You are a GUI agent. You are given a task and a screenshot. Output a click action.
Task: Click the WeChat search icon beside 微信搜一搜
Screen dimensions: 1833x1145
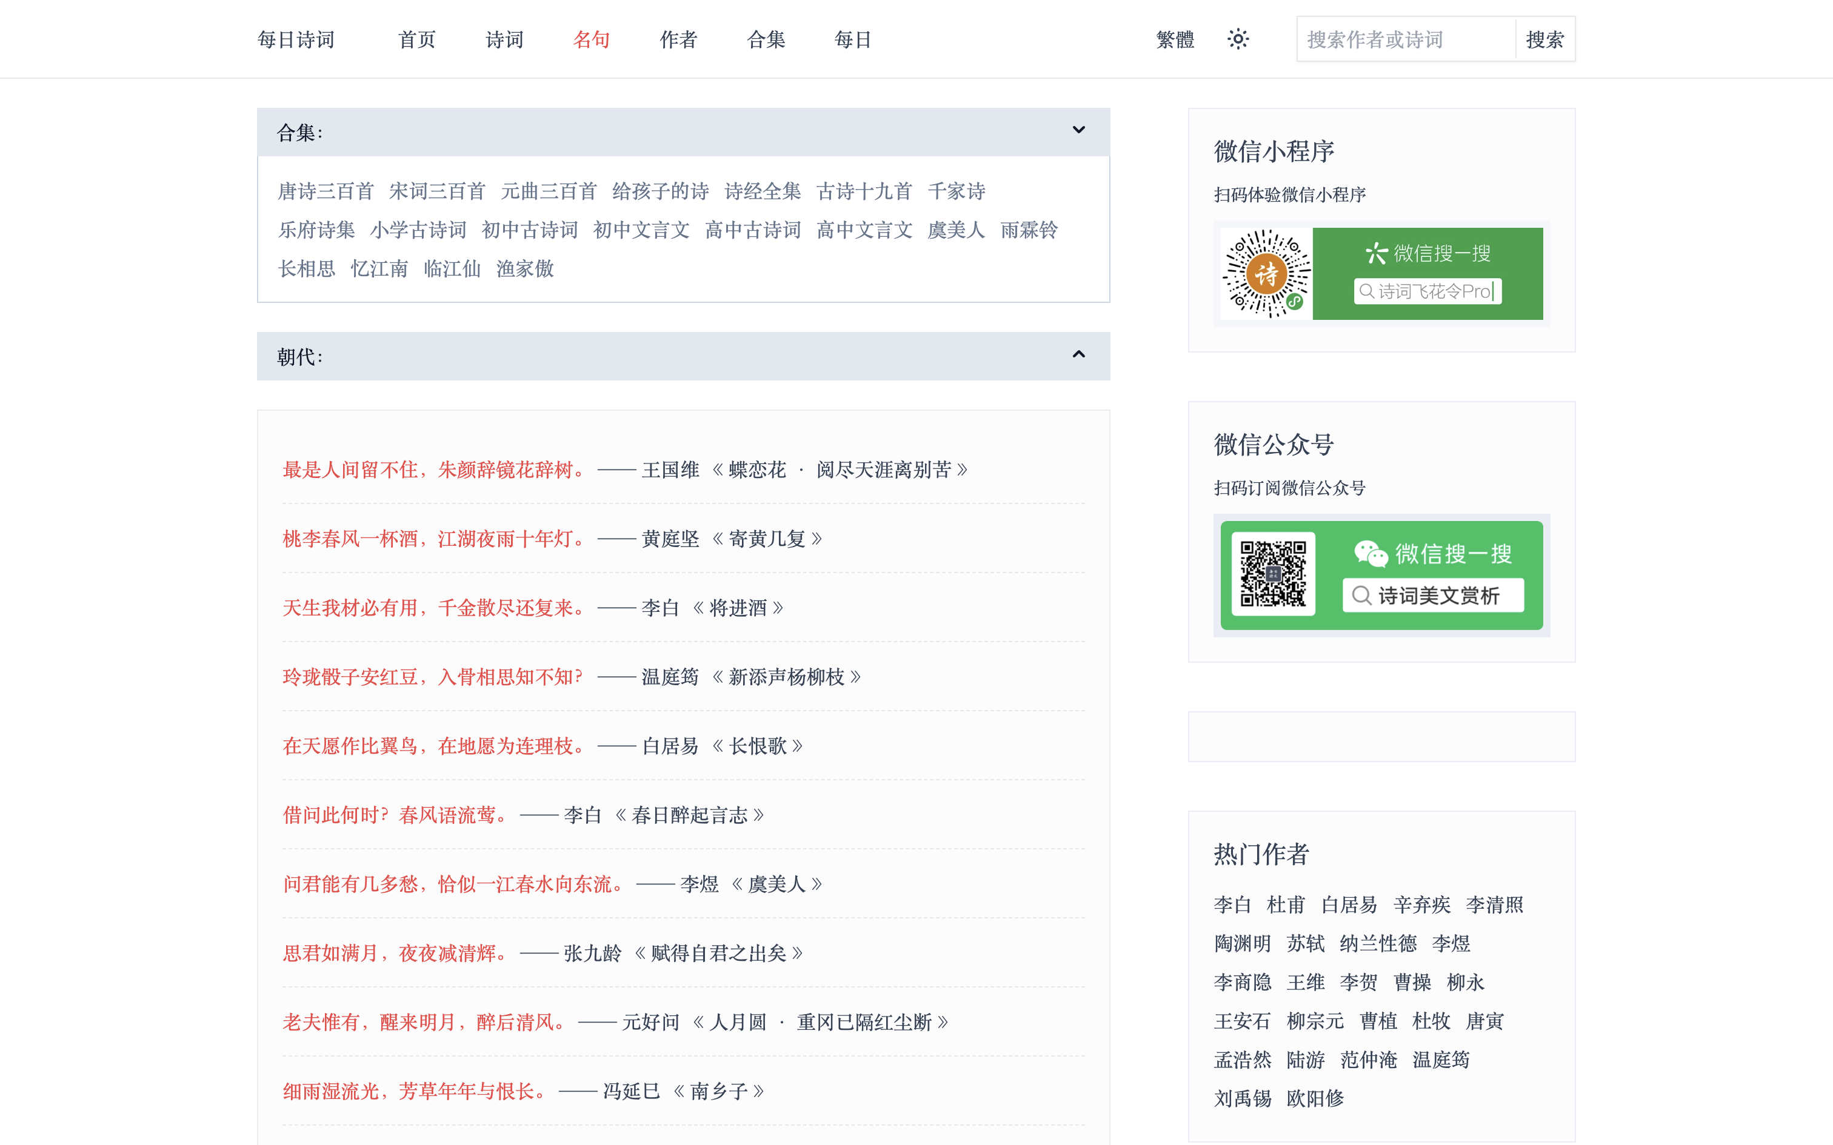pyautogui.click(x=1376, y=253)
